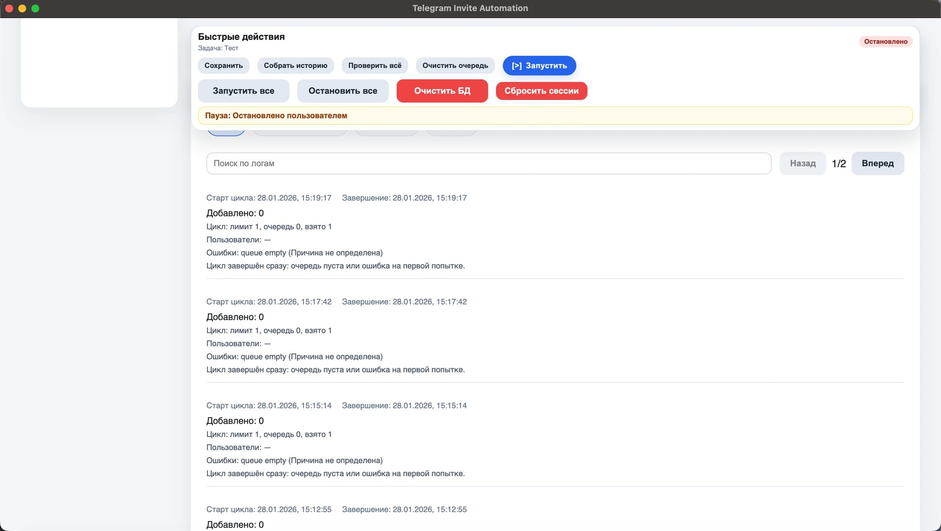Click the yellow Пауза notification banner
Screen dimensions: 941x531
pyautogui.click(x=555, y=116)
